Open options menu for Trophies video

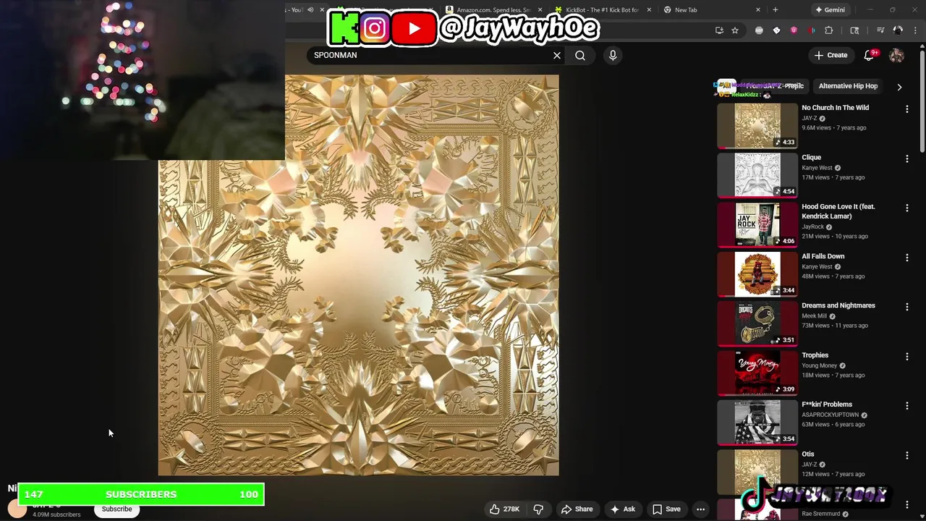pos(907,357)
